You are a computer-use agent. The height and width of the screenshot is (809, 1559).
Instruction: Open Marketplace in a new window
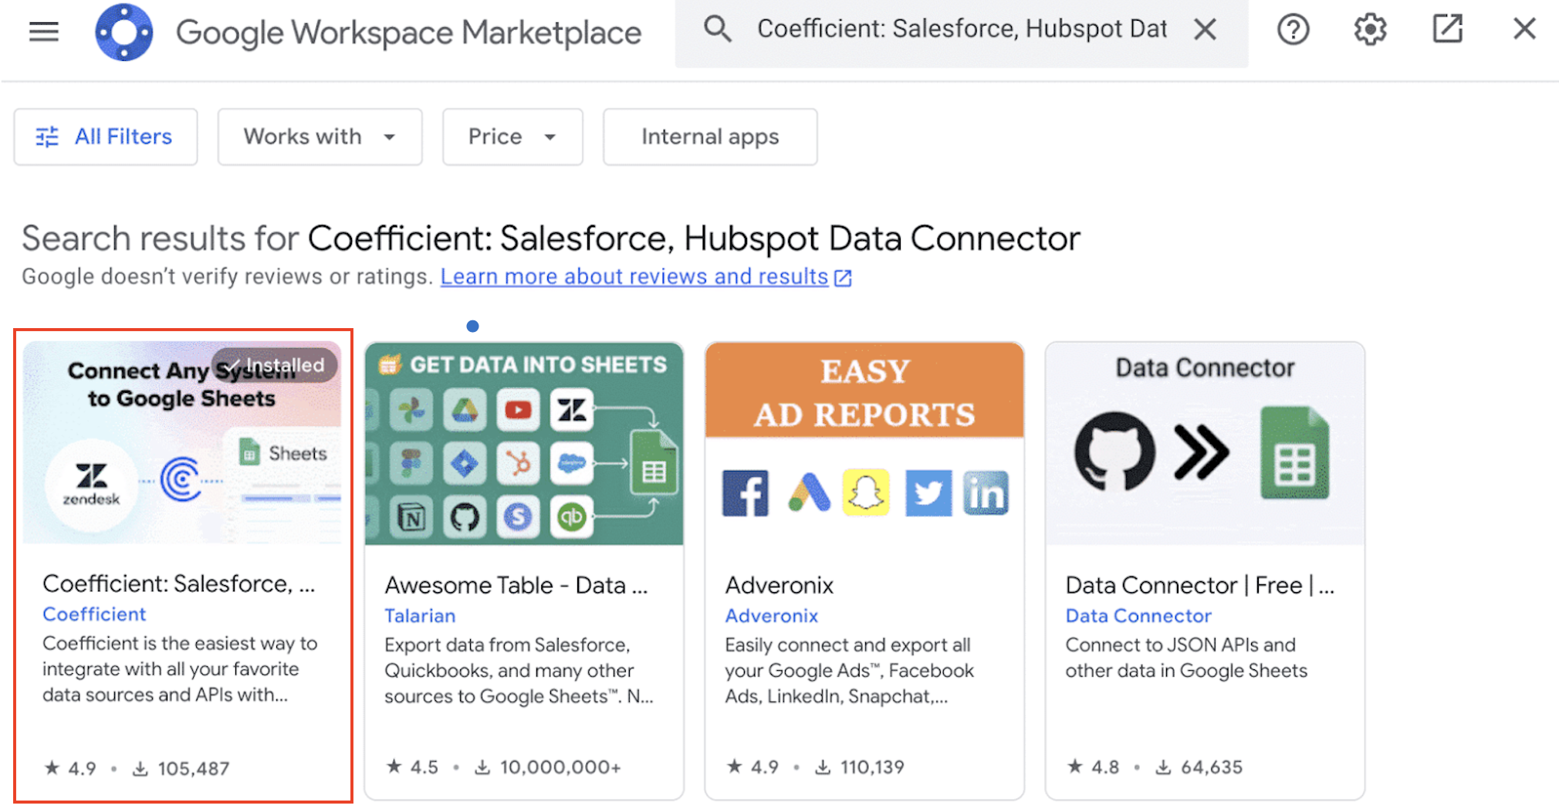(x=1447, y=29)
